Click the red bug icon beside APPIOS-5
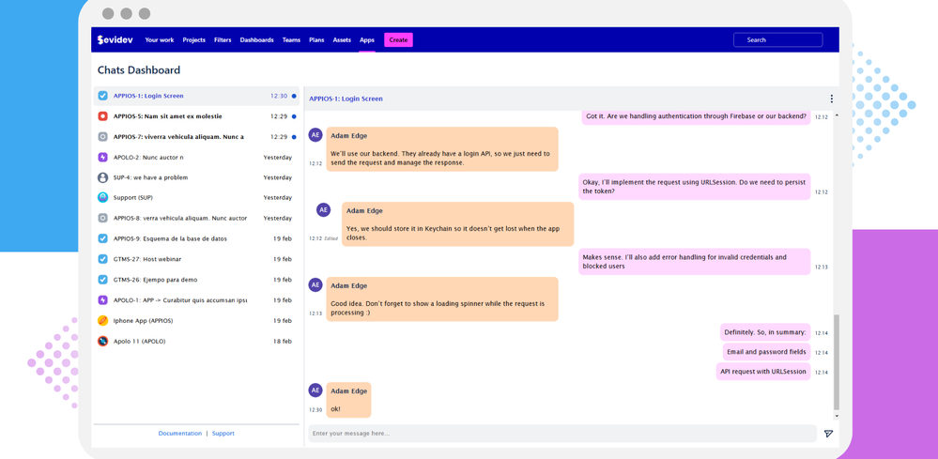 coord(102,116)
